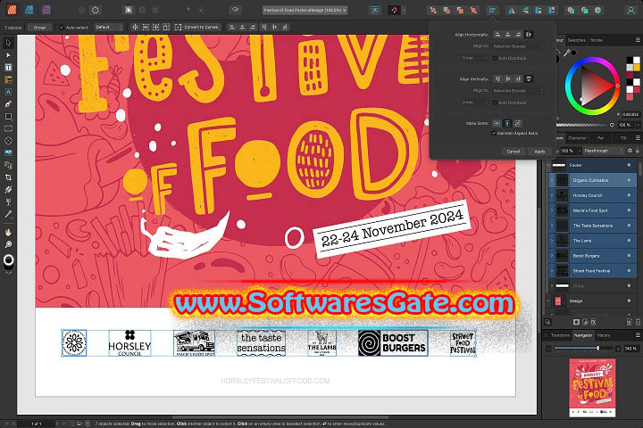Viewport: 643px width, 428px height.
Task: Choose Space Horizontally in Align Horizontally row
Action: coord(529,35)
